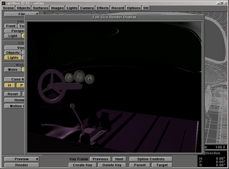This screenshot has height=169, width=229.
Task: Open the Camera panel
Action: (x=87, y=8)
